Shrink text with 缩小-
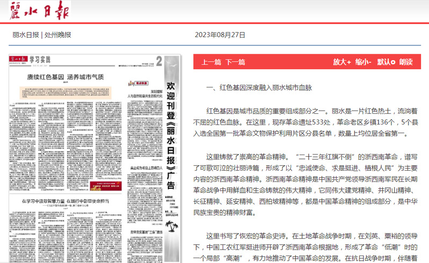The height and width of the screenshot is (263, 429). click(x=362, y=62)
